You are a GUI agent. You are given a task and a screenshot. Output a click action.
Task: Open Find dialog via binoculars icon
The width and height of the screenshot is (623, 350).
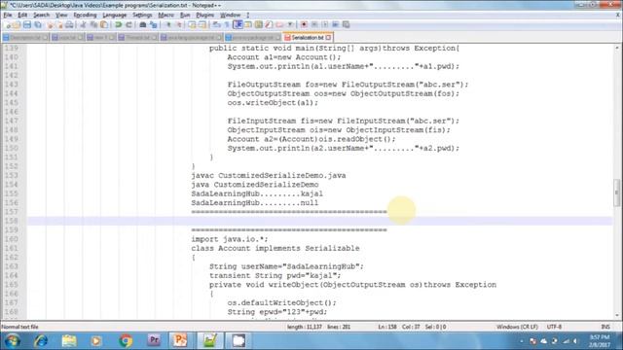point(143,25)
